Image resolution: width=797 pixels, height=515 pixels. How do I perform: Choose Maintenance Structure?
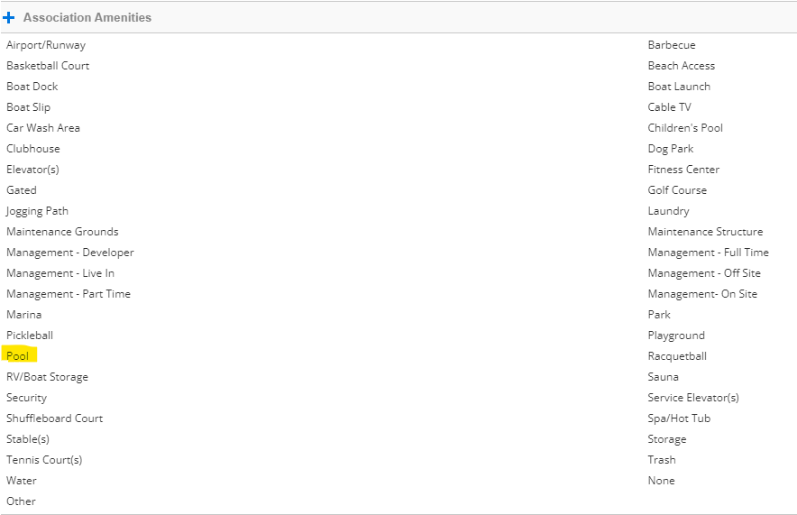(706, 232)
